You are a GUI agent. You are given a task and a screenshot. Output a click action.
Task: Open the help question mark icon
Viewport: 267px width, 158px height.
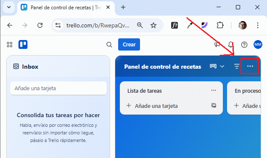[x=244, y=45]
